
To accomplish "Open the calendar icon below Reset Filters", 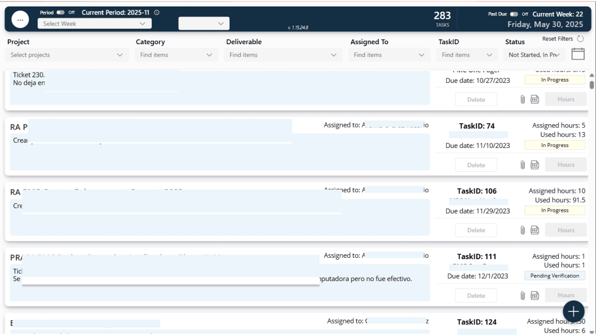I will (x=578, y=54).
